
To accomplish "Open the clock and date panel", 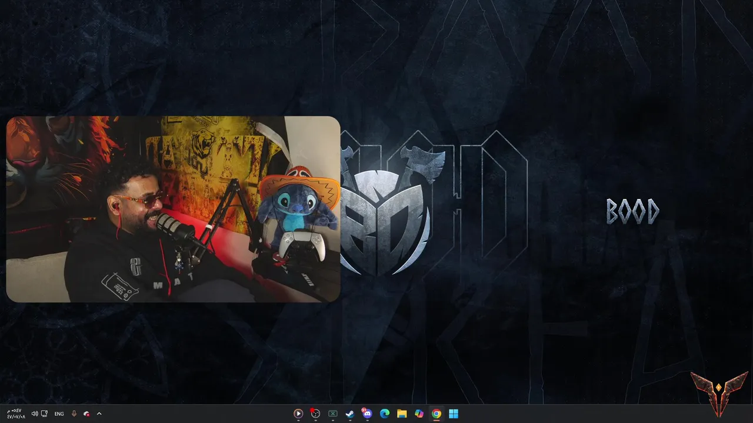I will [16, 414].
